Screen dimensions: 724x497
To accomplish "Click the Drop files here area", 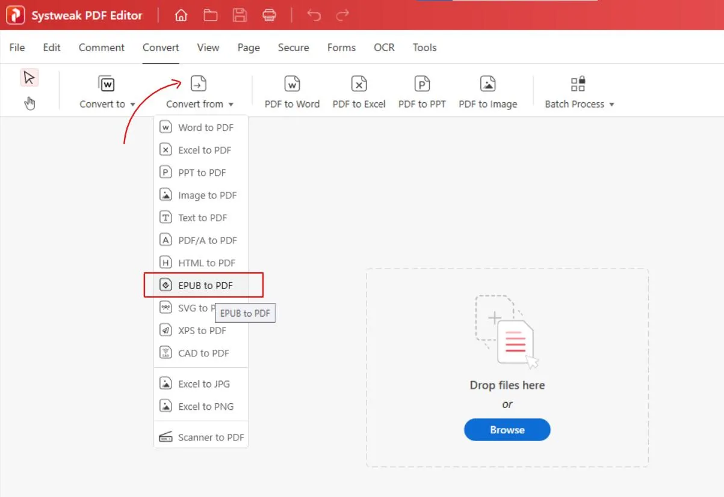I will click(x=507, y=385).
